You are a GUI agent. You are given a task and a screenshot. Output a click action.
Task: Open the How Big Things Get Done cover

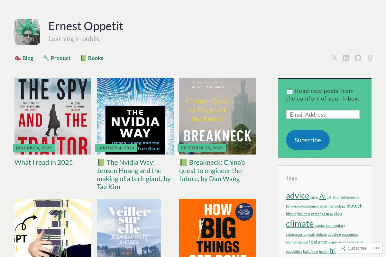(217, 228)
